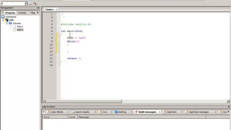Open the Search results tab
The width and height of the screenshot is (231, 130).
coord(82,112)
